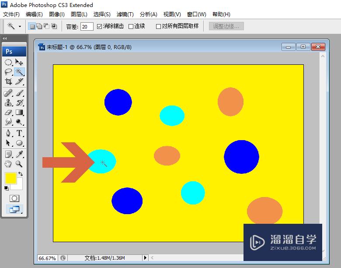Viewport: 341px width, 268px height.
Task: Minimize the 未标题-1 document window
Action: (289, 46)
